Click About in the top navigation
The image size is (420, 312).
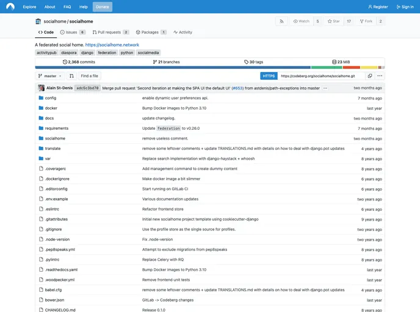[50, 7]
